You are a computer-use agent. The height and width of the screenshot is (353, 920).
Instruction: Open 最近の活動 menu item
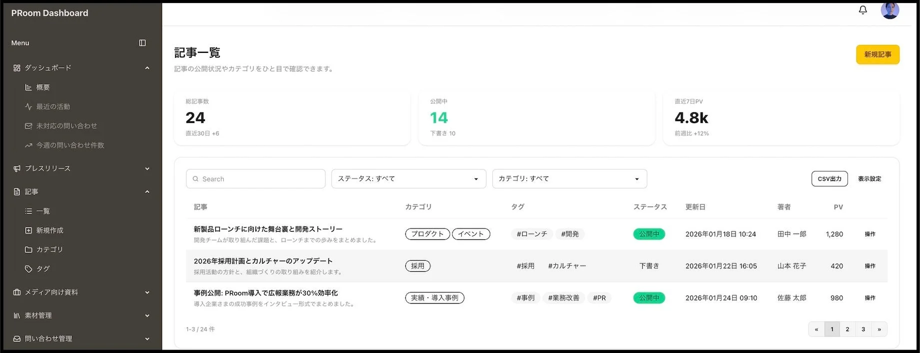click(53, 107)
